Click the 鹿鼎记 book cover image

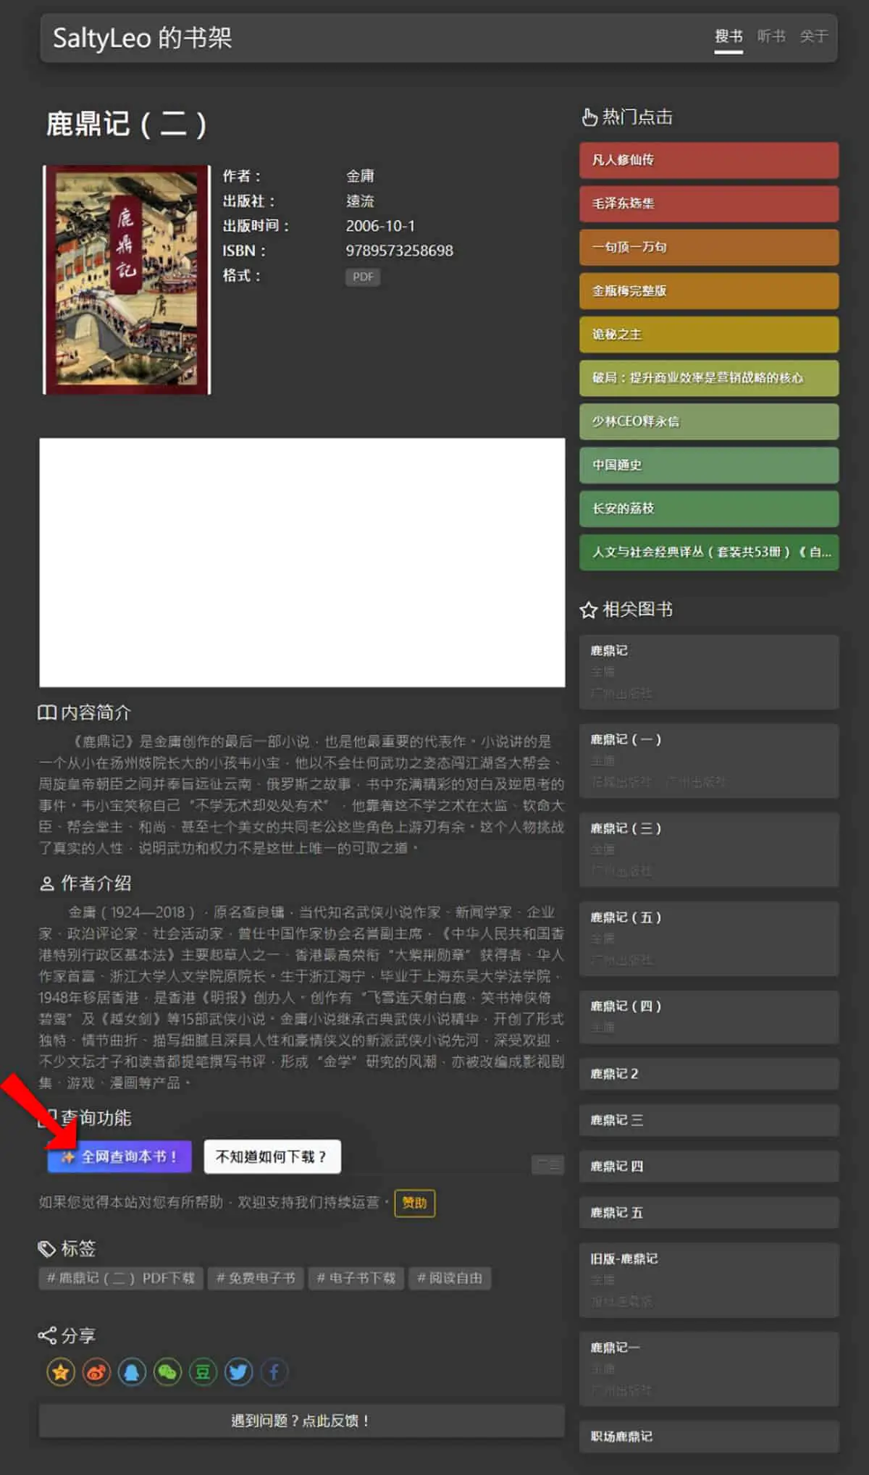(127, 280)
